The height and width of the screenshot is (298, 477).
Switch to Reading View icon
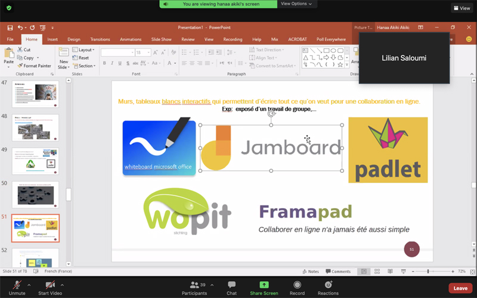[x=391, y=271]
